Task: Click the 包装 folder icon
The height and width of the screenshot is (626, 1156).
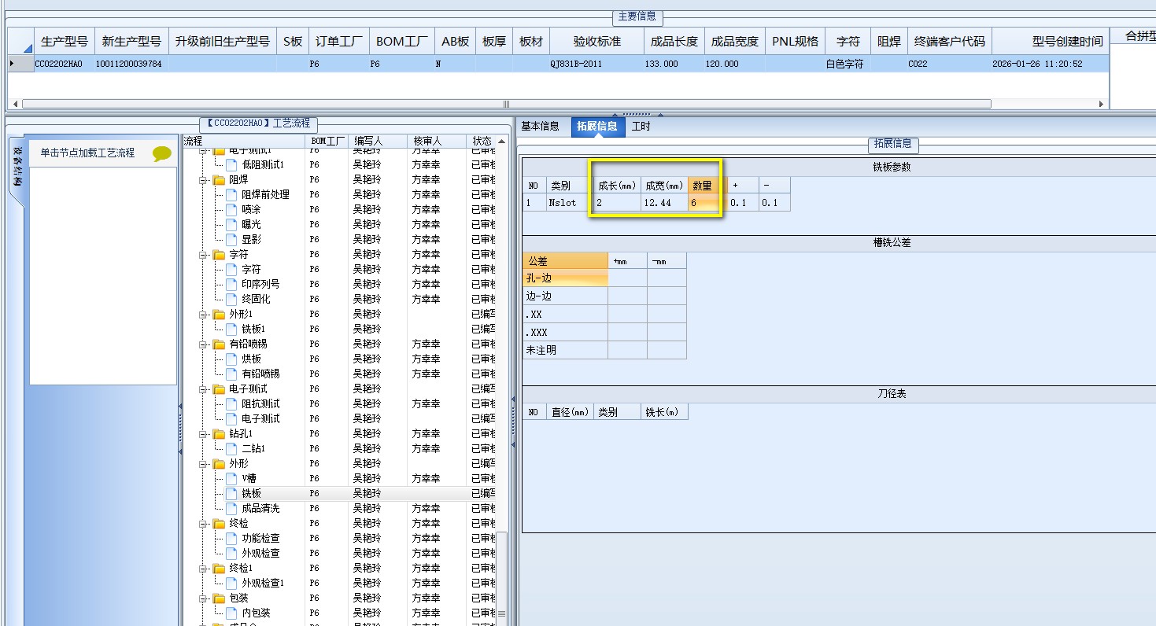Action: [219, 598]
